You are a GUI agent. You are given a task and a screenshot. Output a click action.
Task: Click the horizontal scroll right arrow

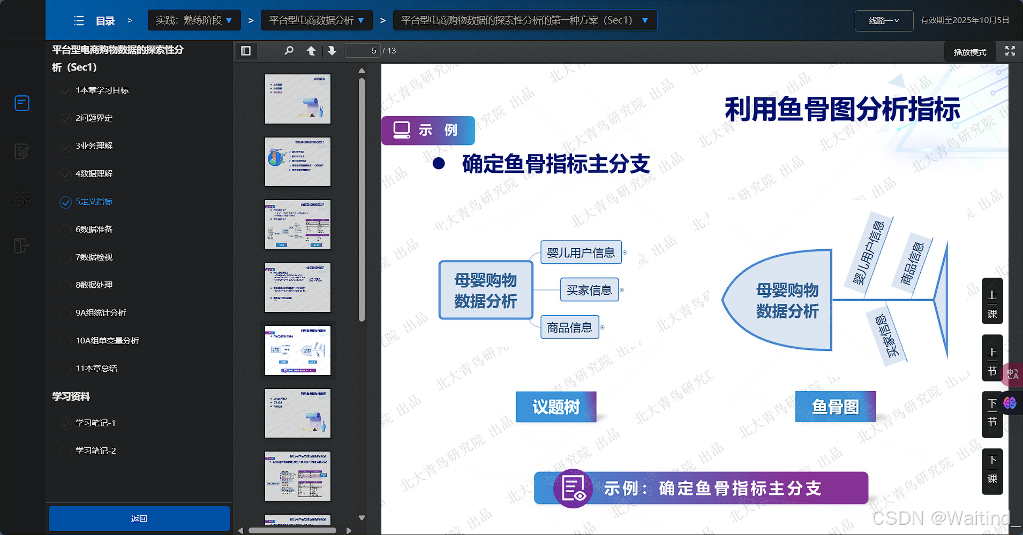point(349,531)
